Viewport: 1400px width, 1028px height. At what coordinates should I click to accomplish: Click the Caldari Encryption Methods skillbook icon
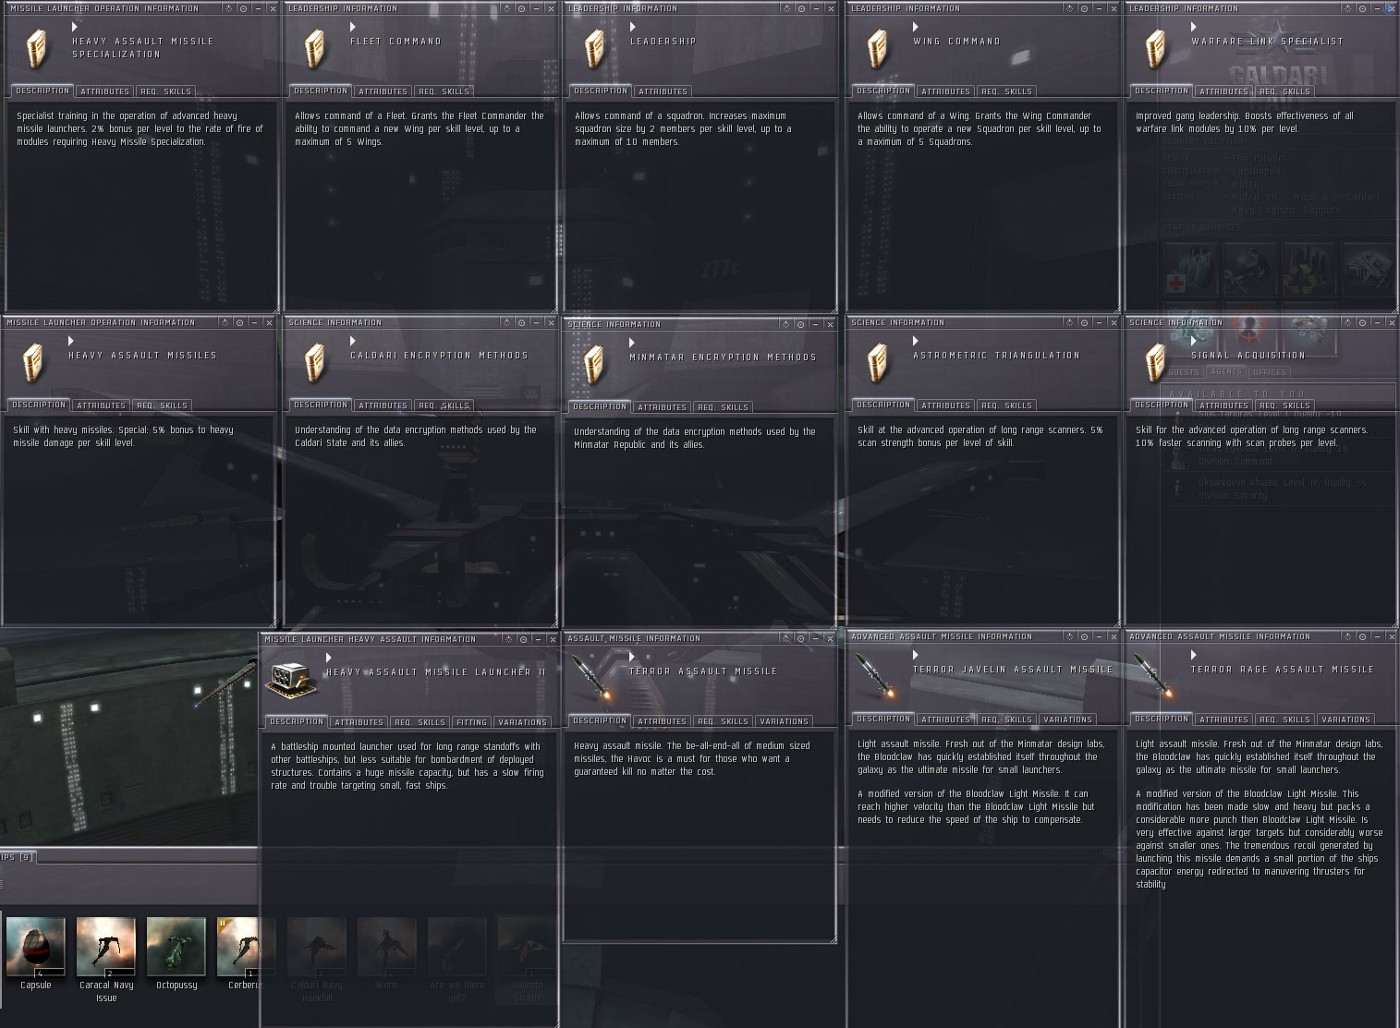315,362
